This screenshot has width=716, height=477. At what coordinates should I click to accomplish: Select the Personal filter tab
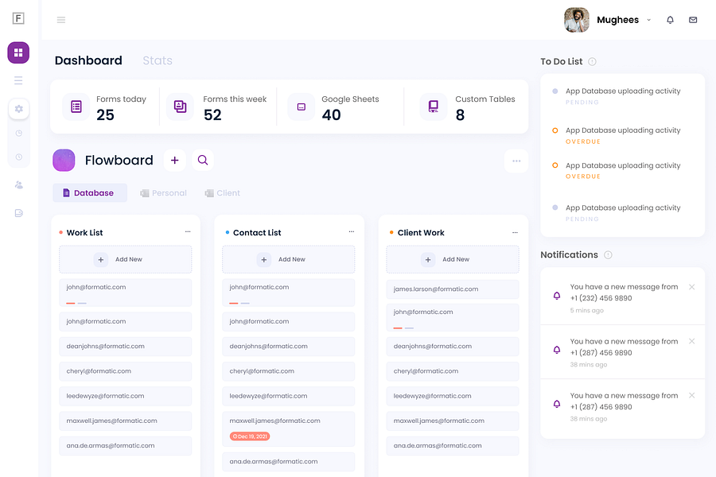pos(163,192)
